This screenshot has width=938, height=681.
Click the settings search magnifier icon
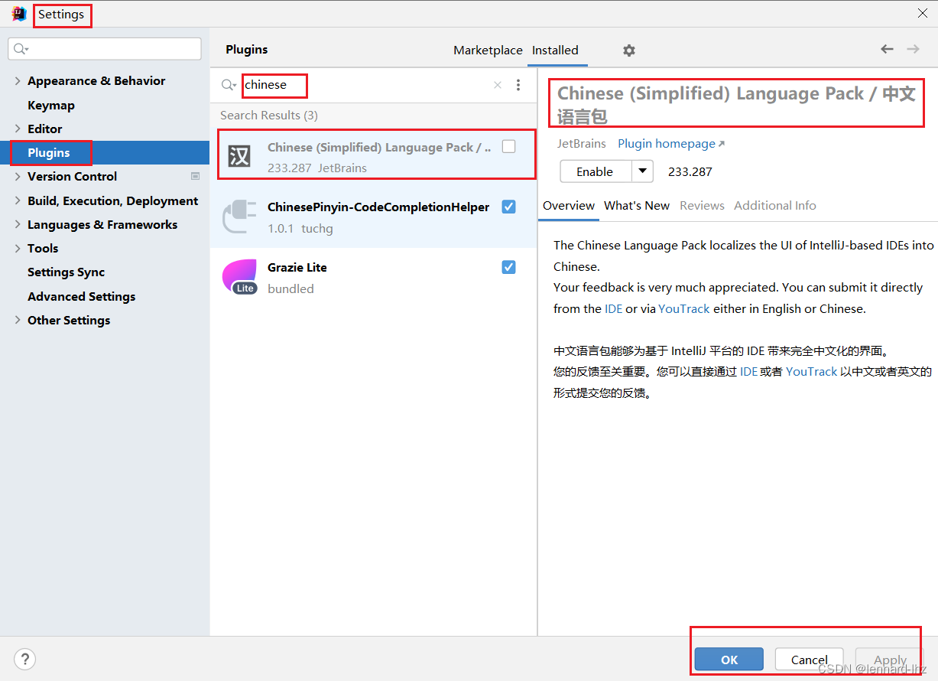click(x=21, y=49)
